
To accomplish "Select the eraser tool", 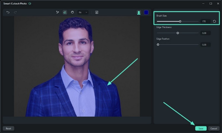I will (x=65, y=12).
